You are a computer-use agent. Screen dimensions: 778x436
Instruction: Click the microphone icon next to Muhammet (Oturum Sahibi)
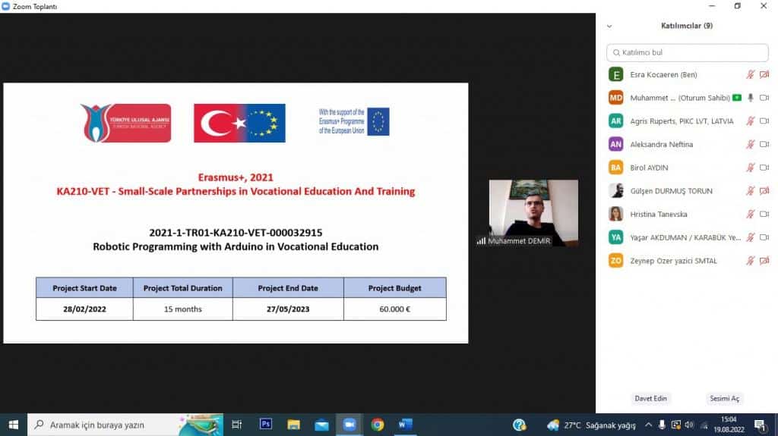(750, 98)
